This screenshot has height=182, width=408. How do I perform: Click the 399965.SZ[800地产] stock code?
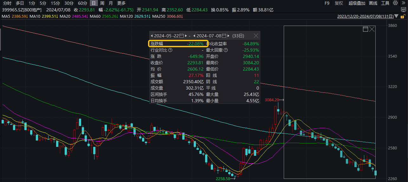tap(22, 10)
